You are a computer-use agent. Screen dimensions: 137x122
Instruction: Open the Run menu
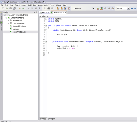35,5
